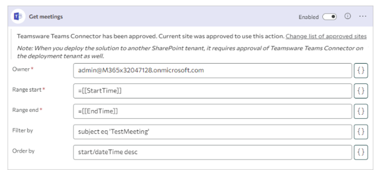This screenshot has width=378, height=170.
Task: Disable the Get meetings action using the Enabled toggle
Action: [x=330, y=17]
